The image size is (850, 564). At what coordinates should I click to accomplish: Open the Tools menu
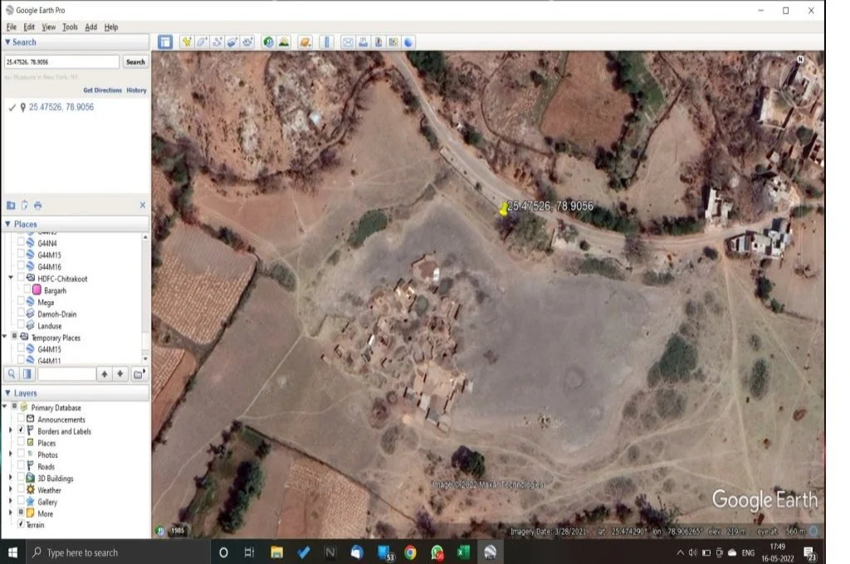tap(69, 26)
